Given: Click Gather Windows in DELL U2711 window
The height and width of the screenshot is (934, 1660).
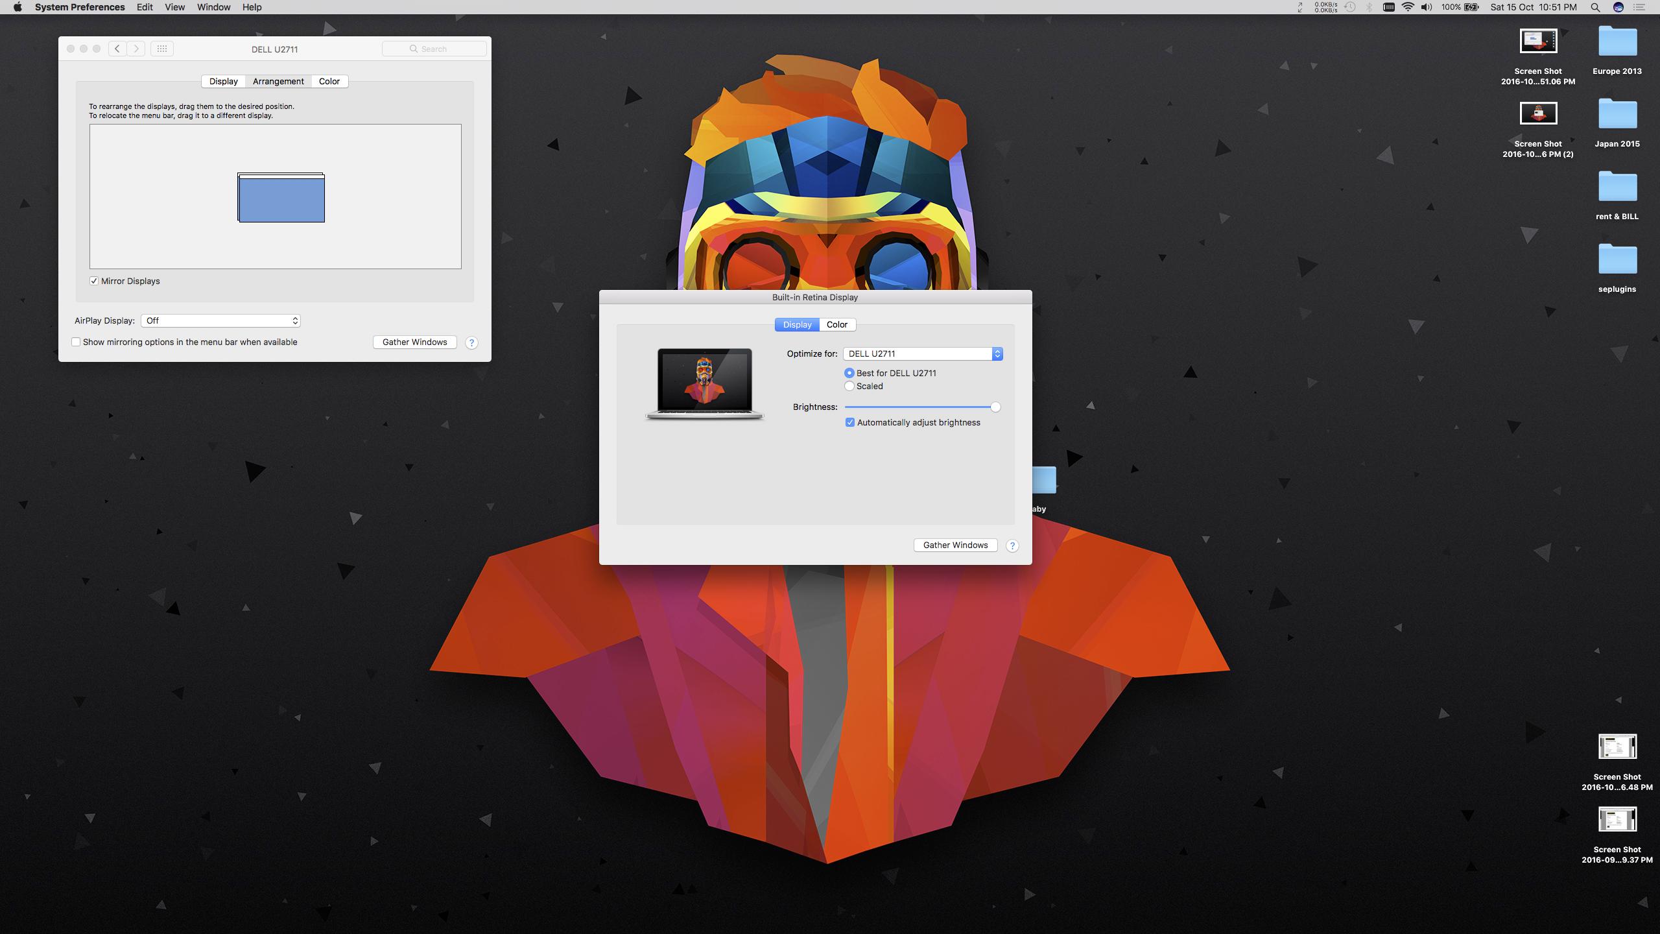Looking at the screenshot, I should (x=414, y=342).
